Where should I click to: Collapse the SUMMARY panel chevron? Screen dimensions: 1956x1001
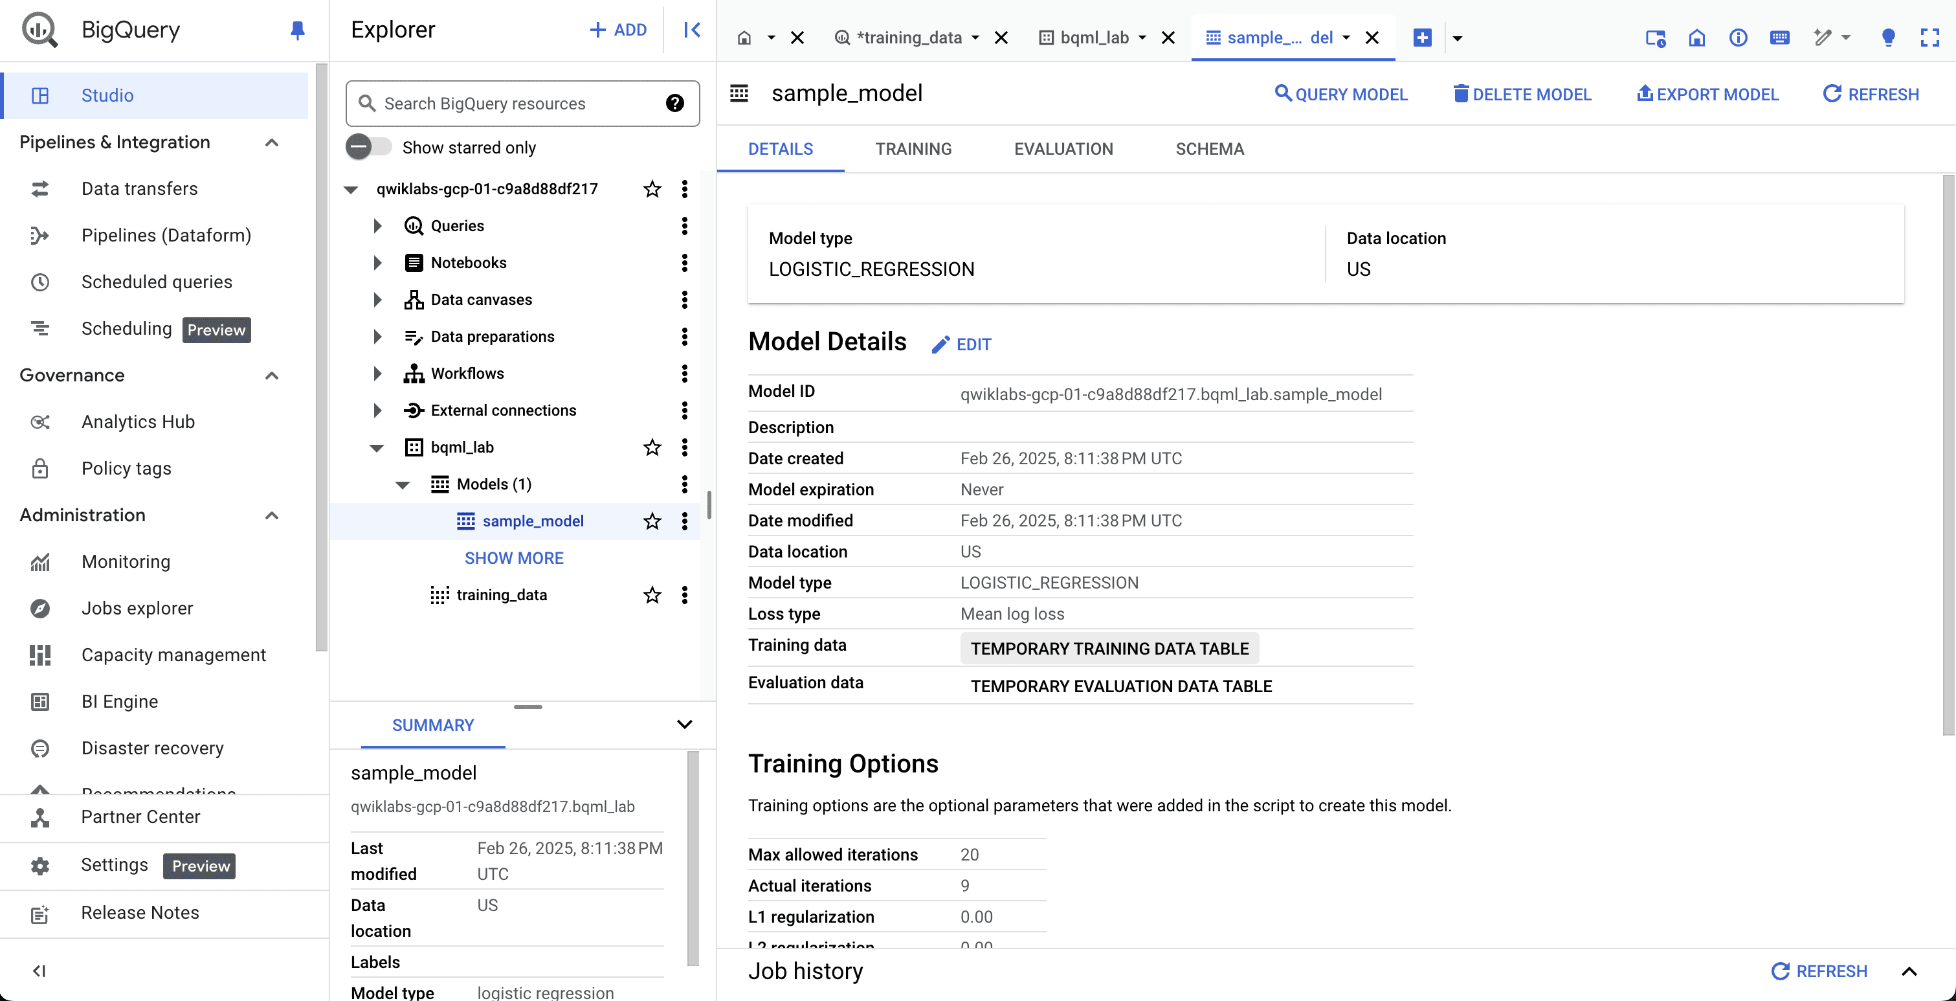point(684,725)
